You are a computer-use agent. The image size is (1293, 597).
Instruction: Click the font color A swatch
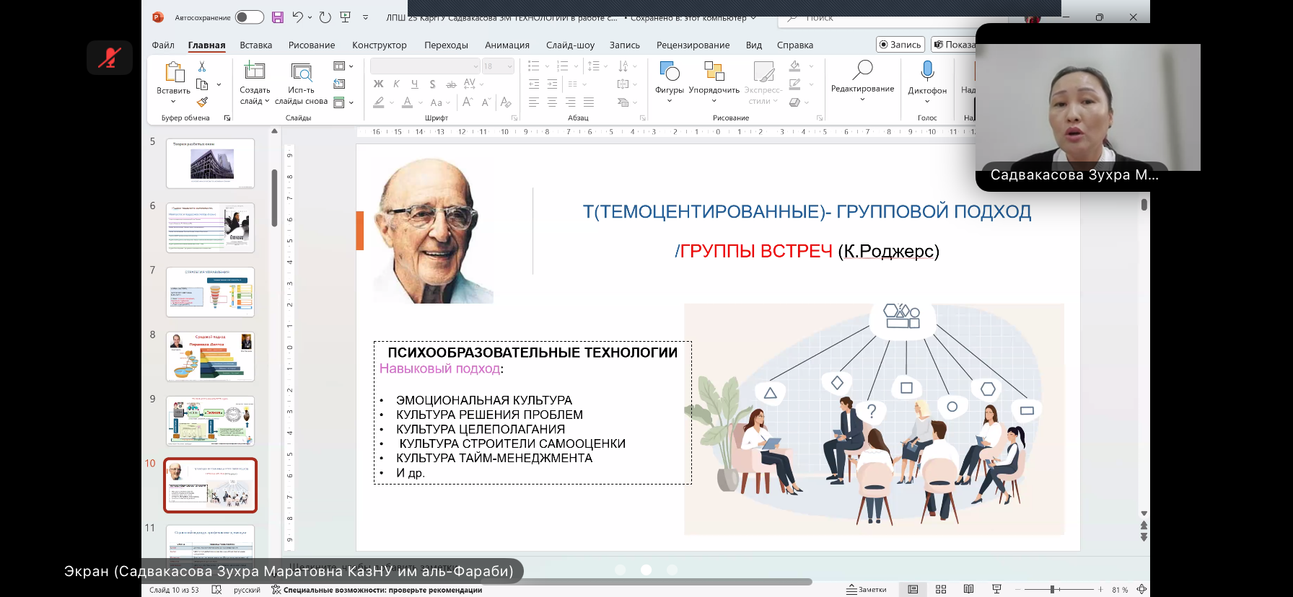[408, 102]
